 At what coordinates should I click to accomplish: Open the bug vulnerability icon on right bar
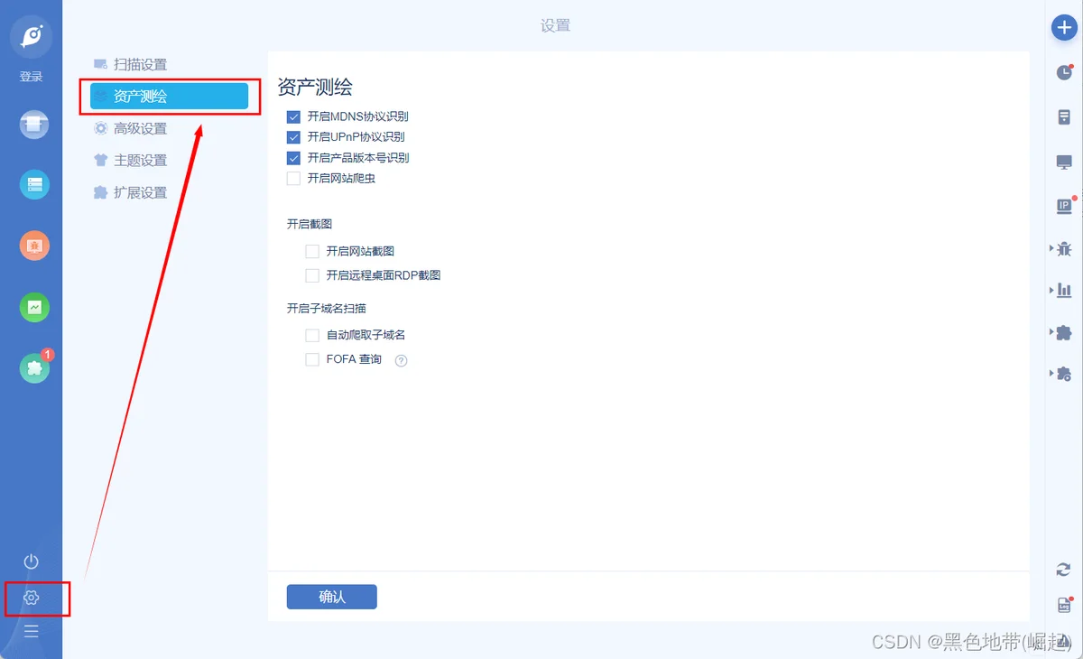coord(1064,247)
